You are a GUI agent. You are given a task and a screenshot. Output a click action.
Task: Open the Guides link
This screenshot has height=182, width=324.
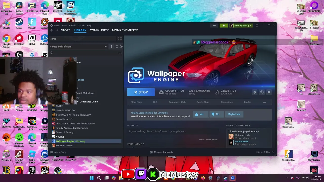click(x=247, y=102)
